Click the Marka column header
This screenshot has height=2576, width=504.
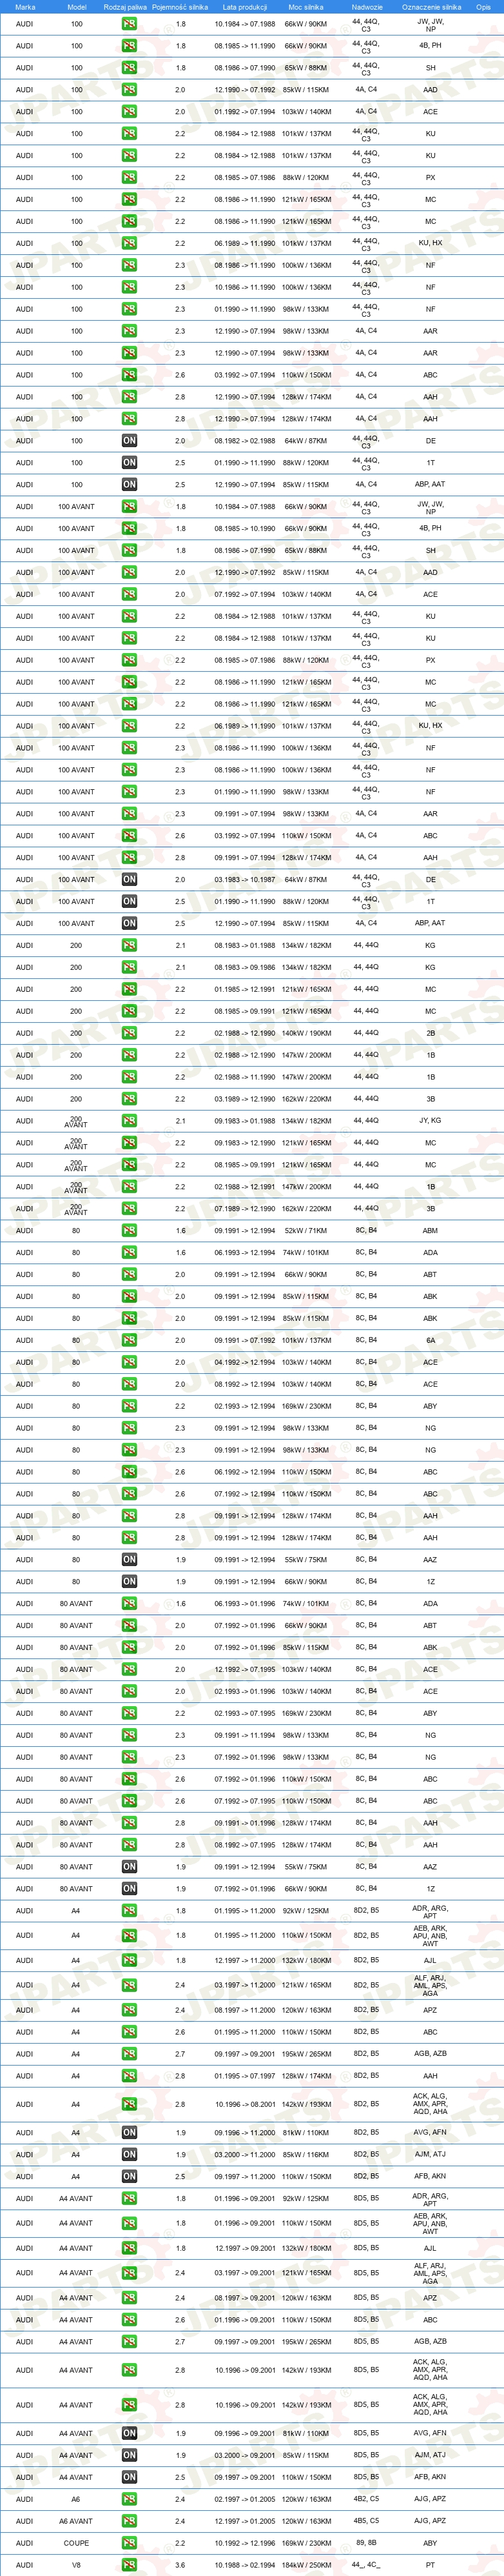[x=25, y=7]
